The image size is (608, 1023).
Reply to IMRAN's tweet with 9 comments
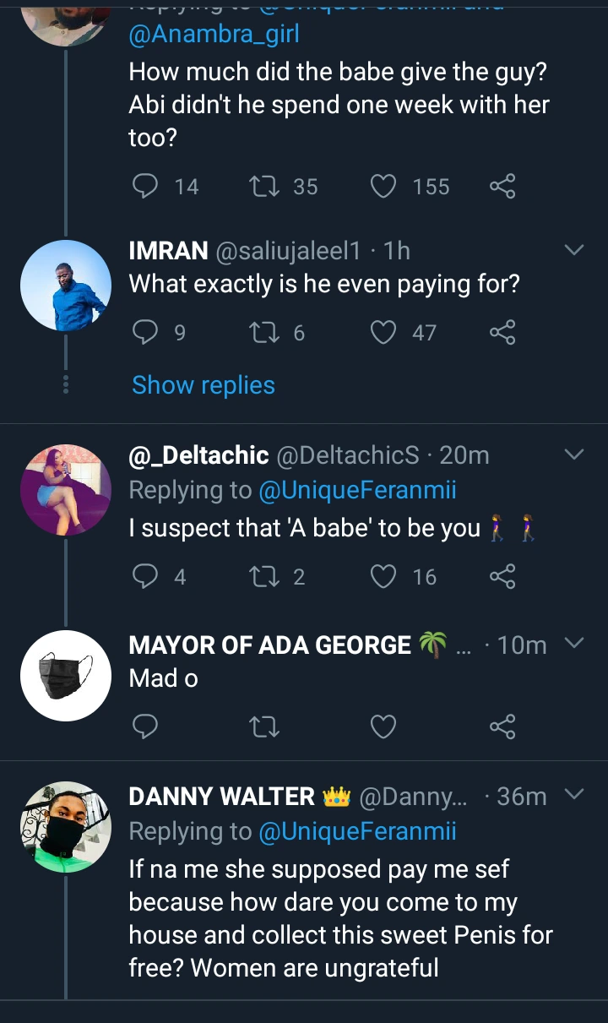click(x=146, y=333)
